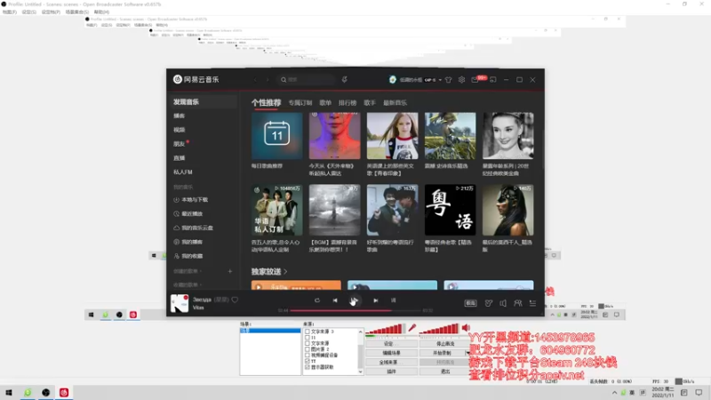
Task: Open the 华语私人订制 playlist cover
Action: coord(277,210)
